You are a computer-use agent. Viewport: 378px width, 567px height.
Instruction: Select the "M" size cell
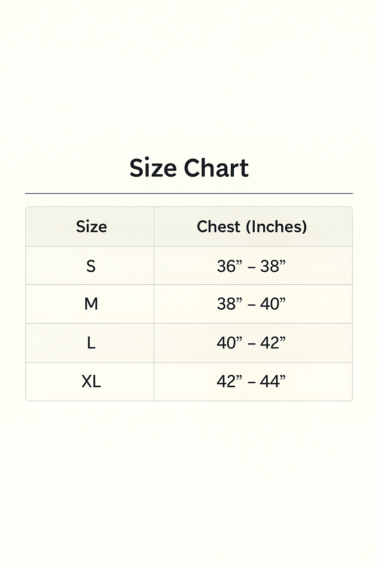coord(91,304)
